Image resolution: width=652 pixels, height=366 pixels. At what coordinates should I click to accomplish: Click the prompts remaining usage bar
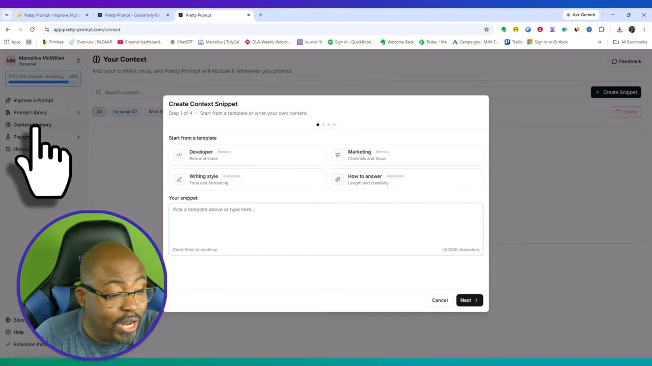coord(43,79)
